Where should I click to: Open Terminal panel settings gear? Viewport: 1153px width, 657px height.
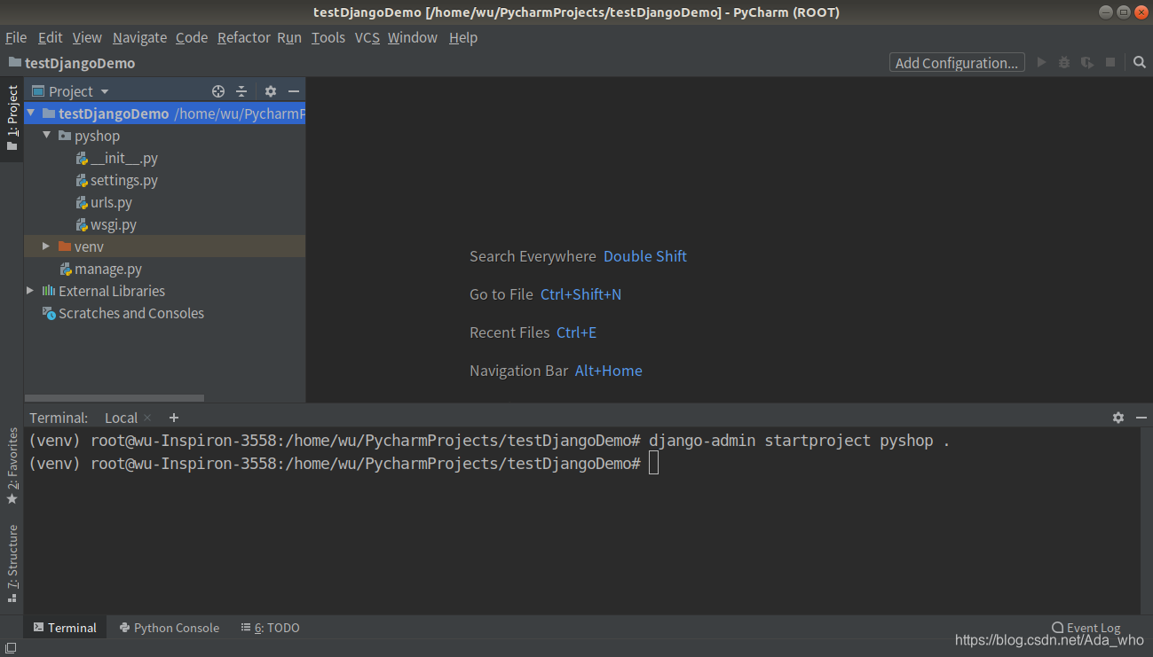pyautogui.click(x=1118, y=418)
